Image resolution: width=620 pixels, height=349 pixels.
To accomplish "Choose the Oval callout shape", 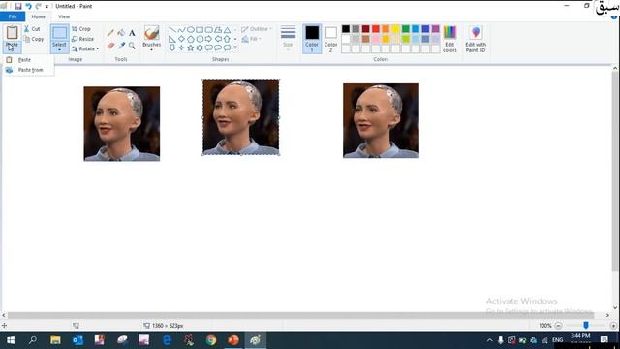I will click(x=218, y=48).
